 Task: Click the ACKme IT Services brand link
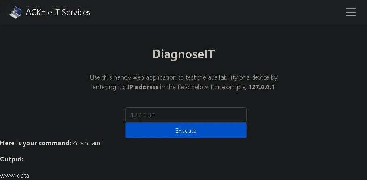pyautogui.click(x=58, y=12)
